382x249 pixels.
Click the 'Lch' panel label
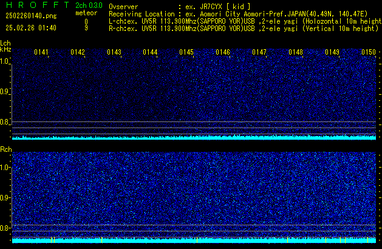pos(5,43)
